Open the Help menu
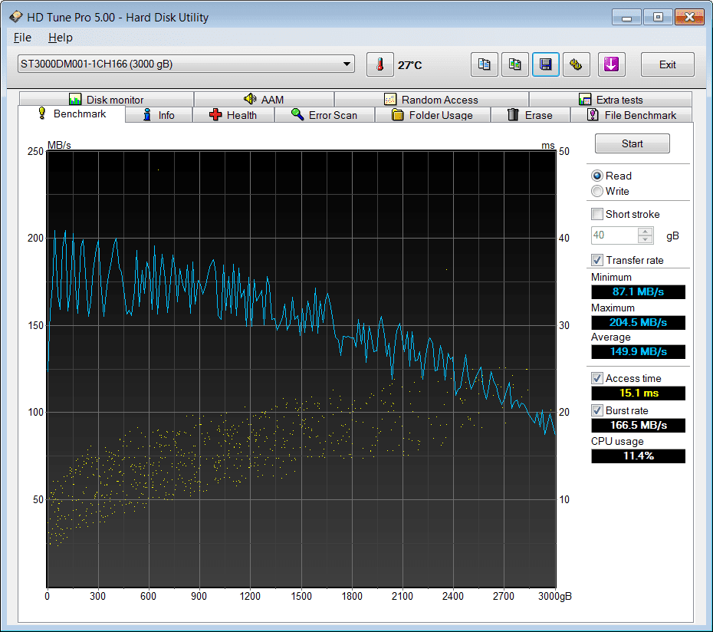Screen dimensions: 713x632 coord(60,38)
